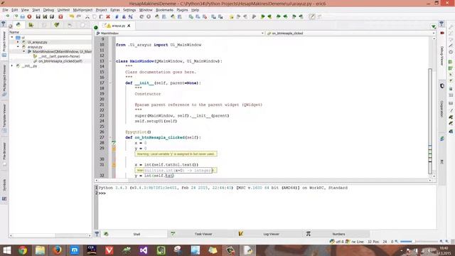
Task: Click the percent comment toolbar icon
Action: pos(131,16)
